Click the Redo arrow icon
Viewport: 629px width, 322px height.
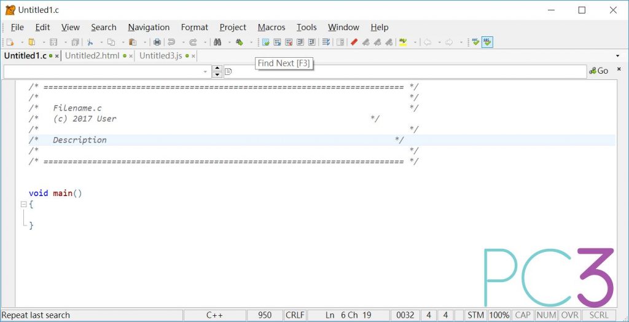pos(193,42)
